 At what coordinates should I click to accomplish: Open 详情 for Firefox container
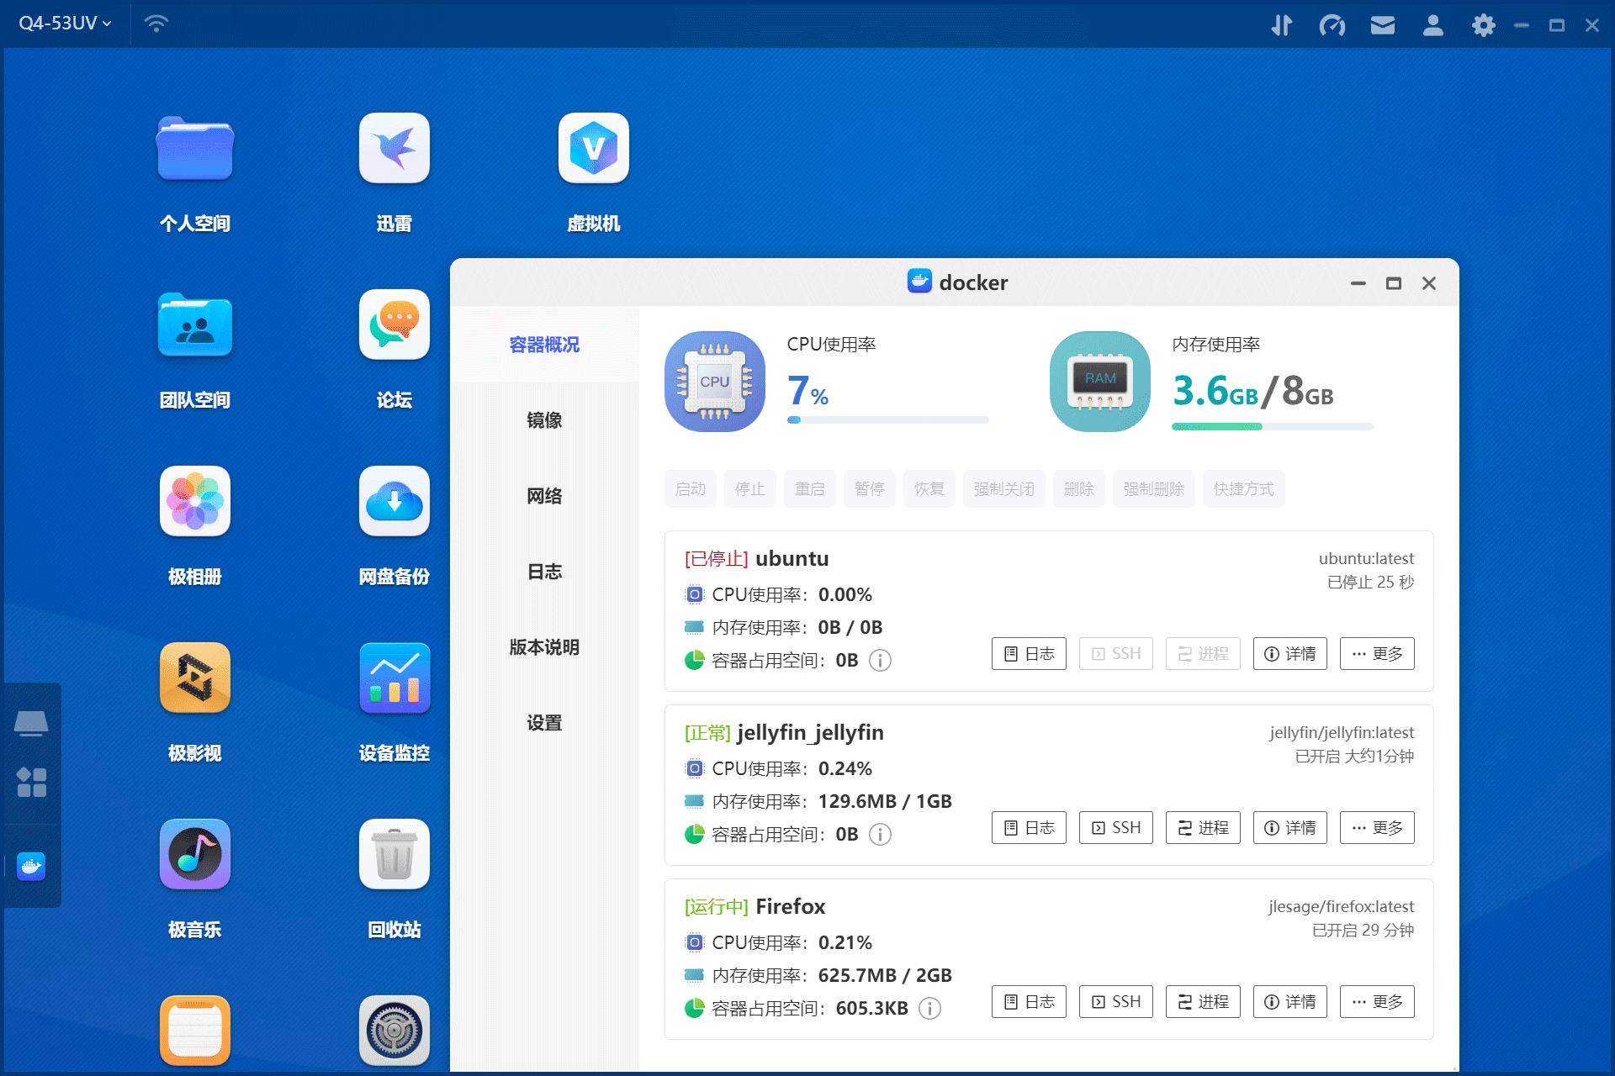click(1289, 1002)
